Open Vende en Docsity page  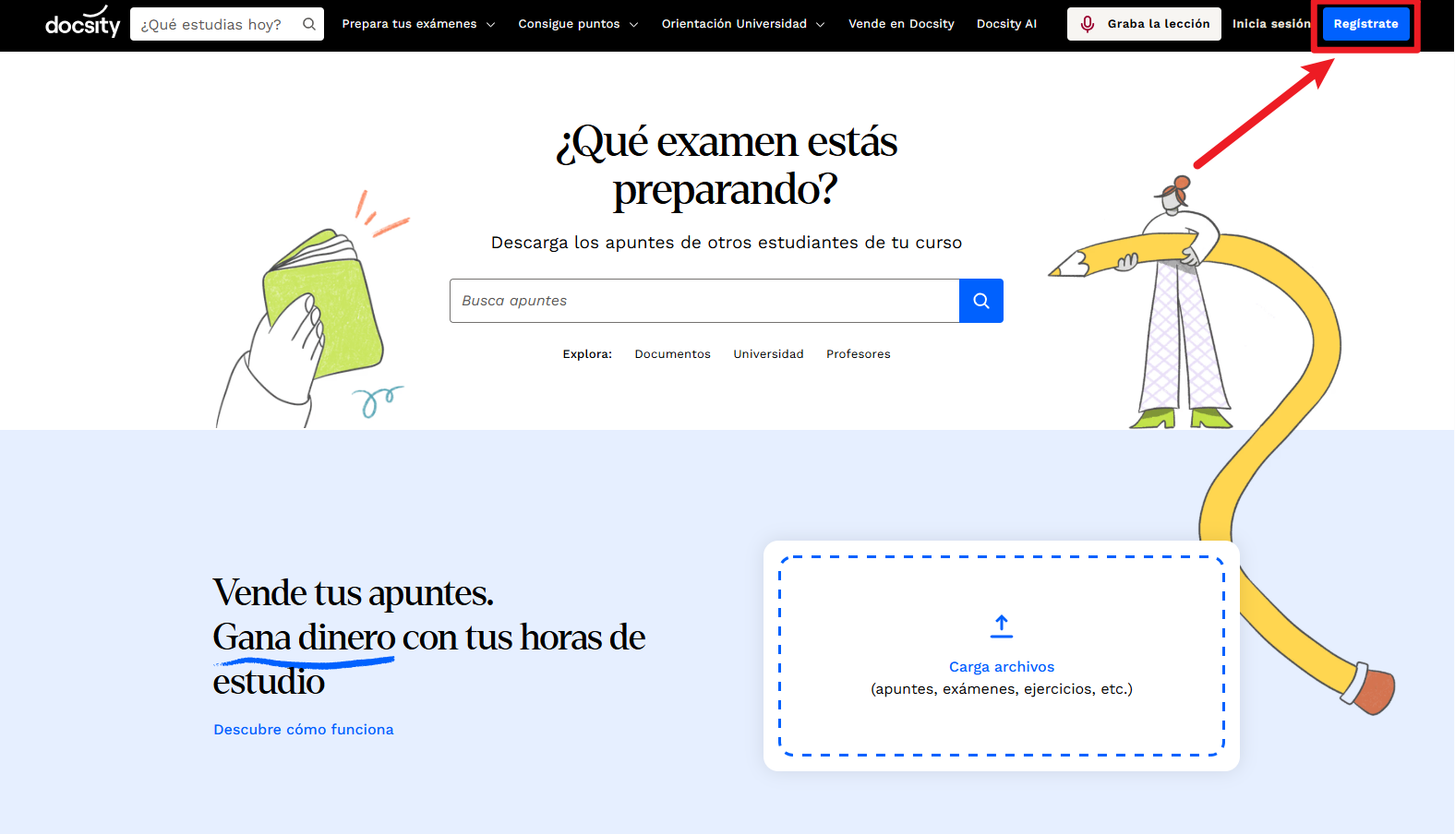(901, 24)
